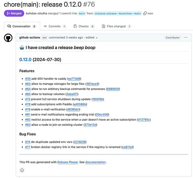Click the Contributor badge label

pos(173,38)
